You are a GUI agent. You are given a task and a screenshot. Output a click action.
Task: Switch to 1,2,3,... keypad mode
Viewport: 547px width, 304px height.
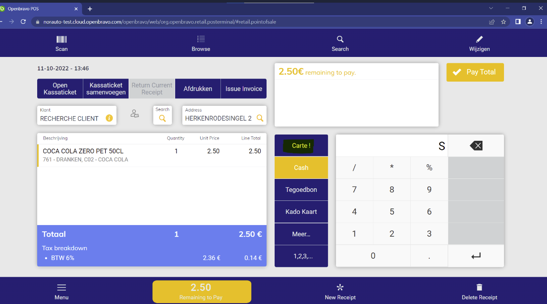[301, 256]
